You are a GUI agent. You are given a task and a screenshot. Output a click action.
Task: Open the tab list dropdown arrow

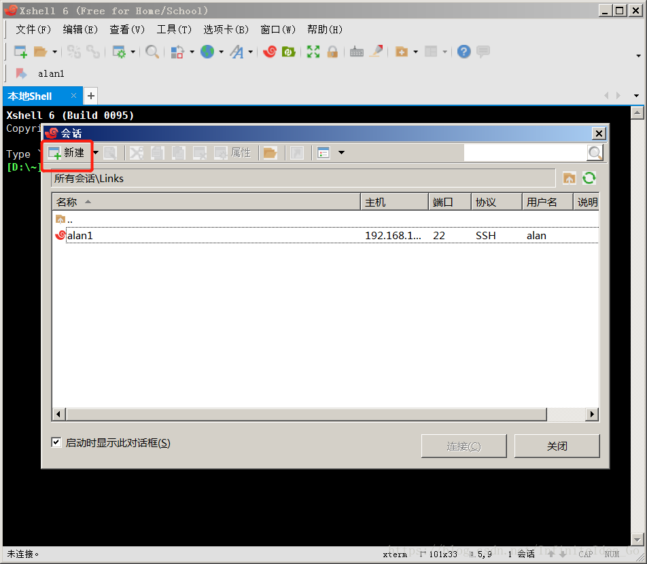coord(636,96)
